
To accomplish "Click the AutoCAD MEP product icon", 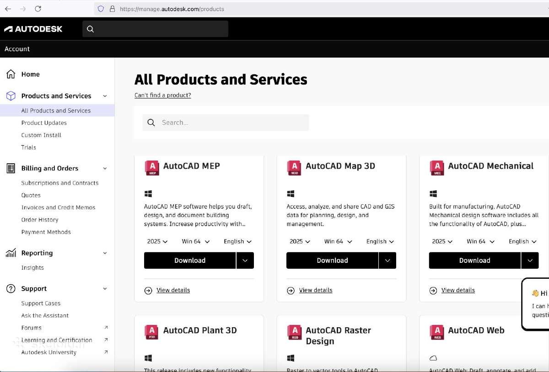I will 152,168.
